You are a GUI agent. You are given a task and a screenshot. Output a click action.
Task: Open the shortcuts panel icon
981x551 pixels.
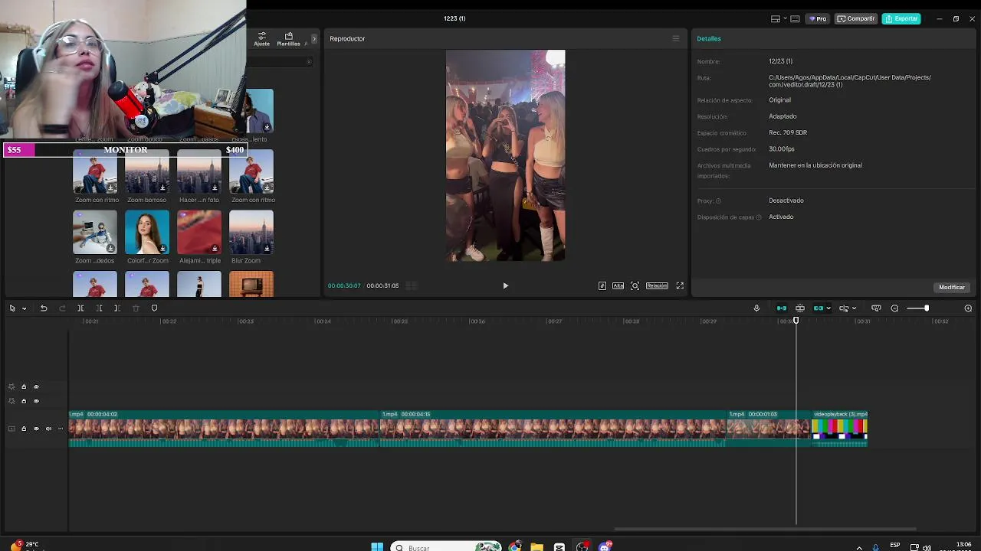point(796,18)
